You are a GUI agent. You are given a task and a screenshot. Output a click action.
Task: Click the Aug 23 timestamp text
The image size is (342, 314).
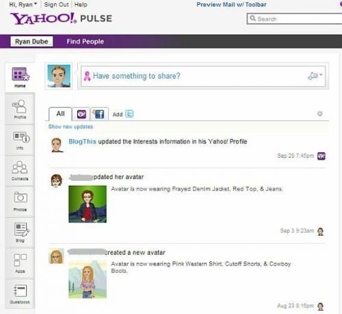(x=295, y=306)
